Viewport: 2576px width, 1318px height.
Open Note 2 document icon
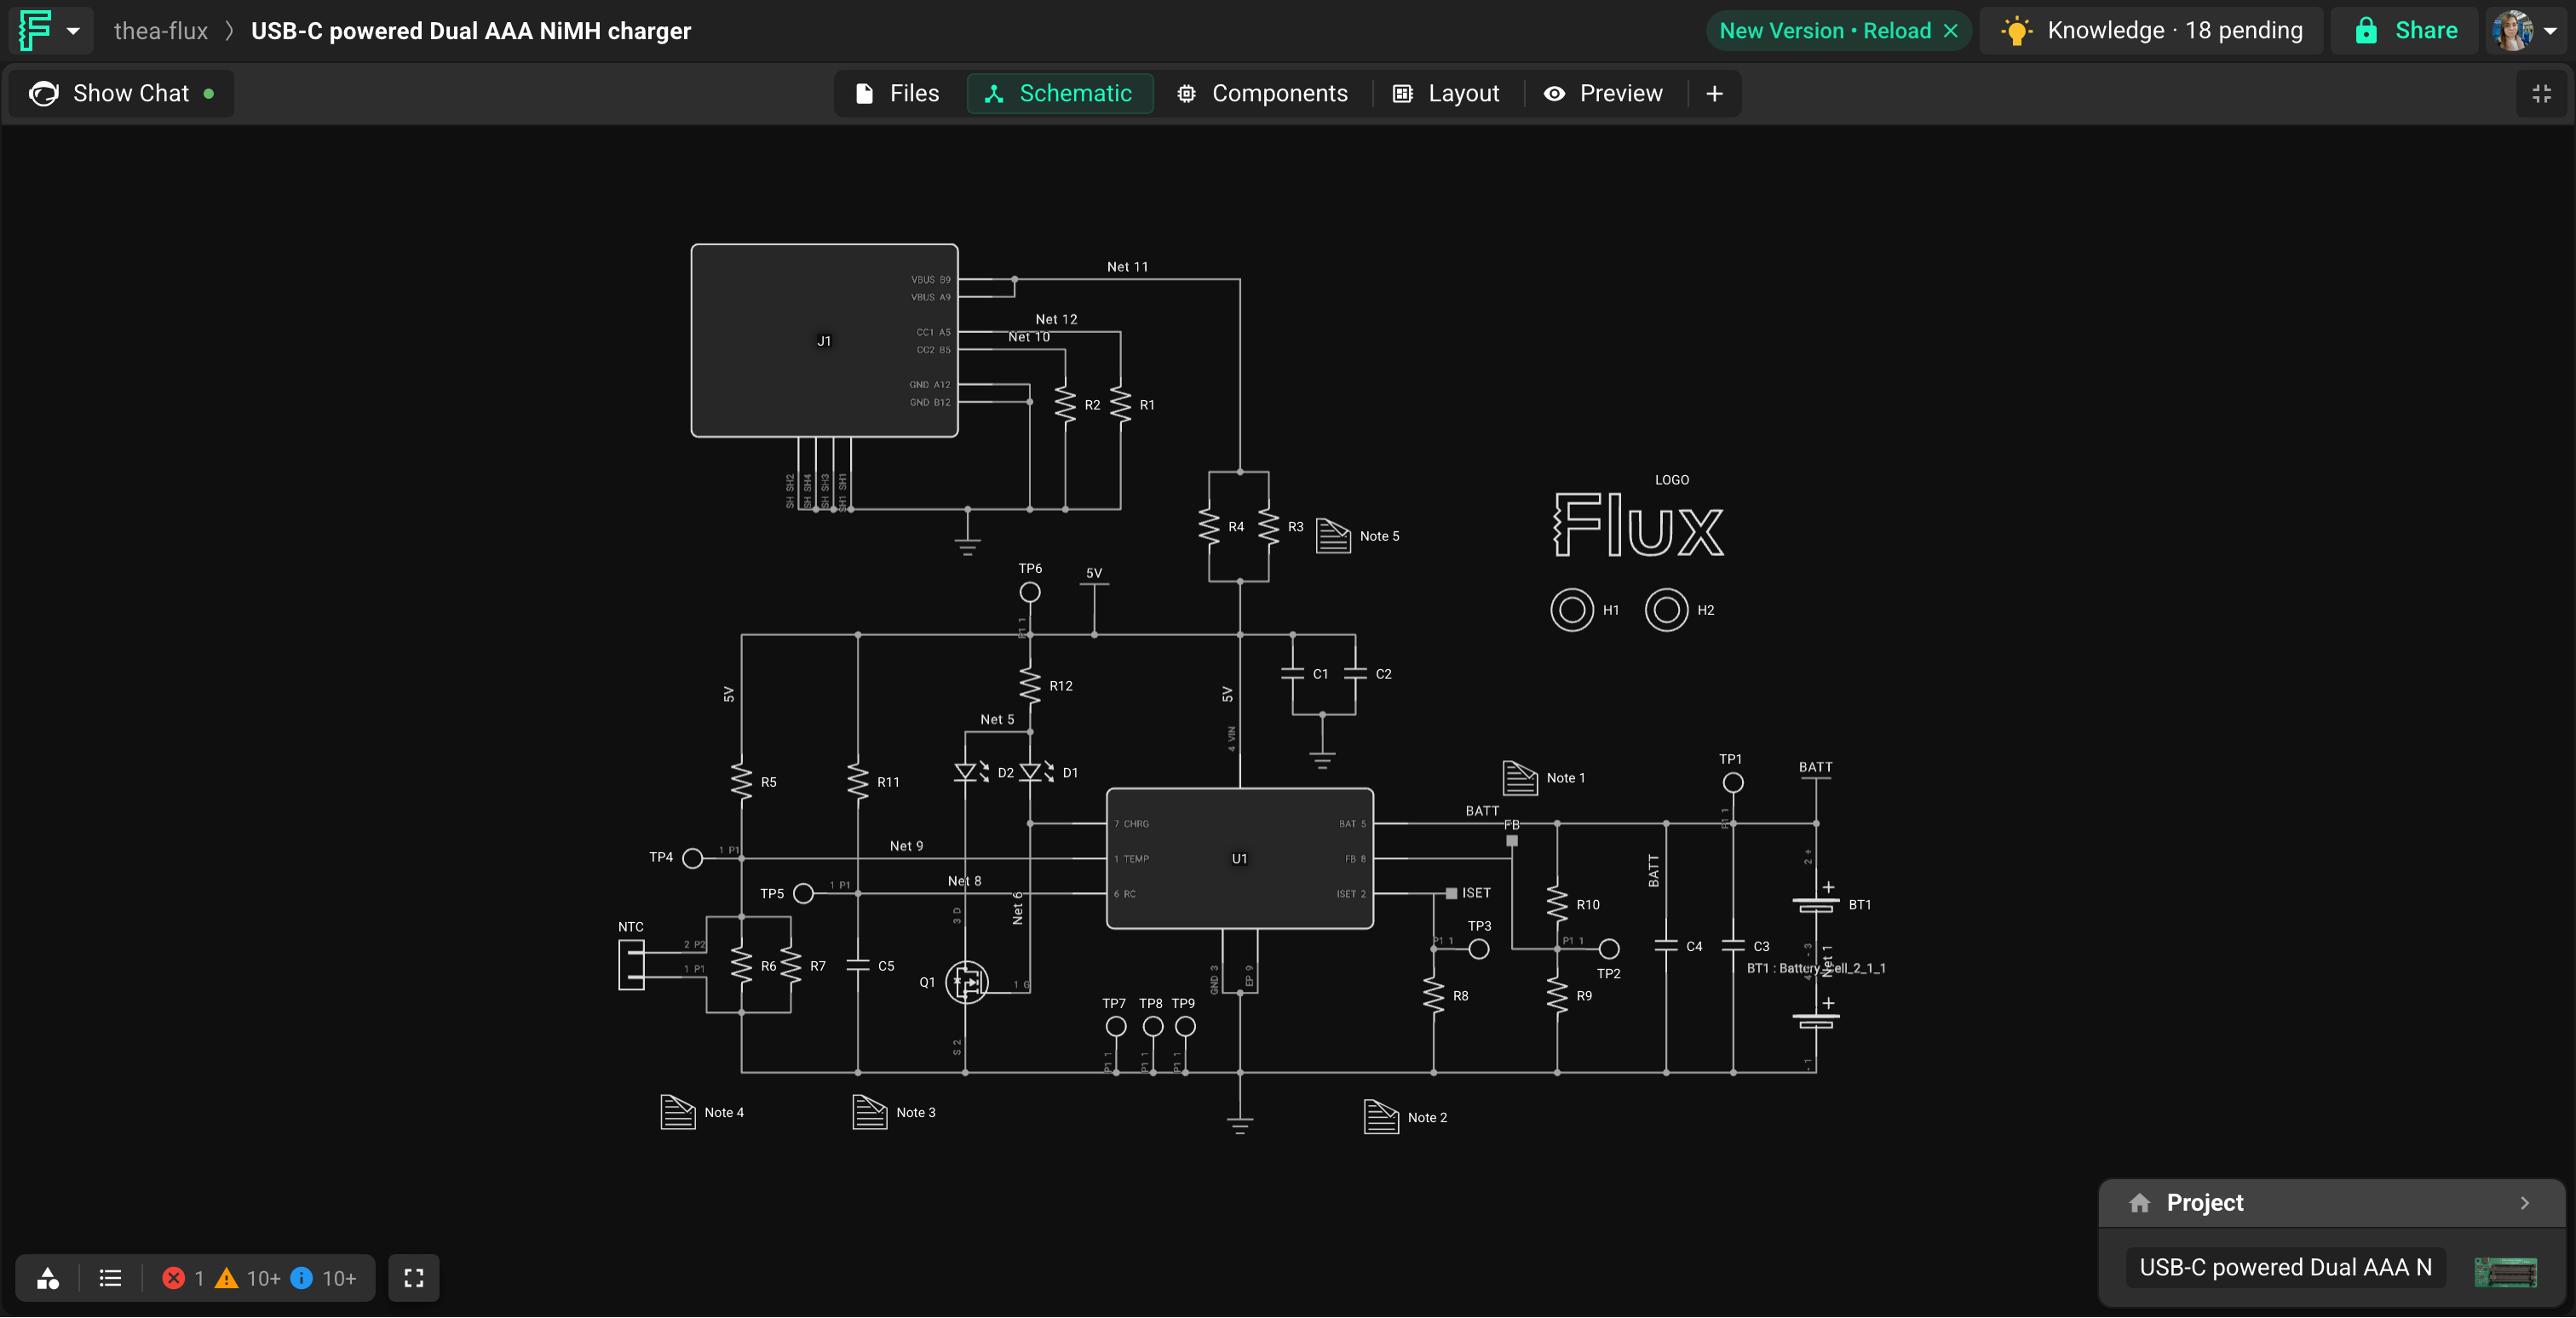[x=1381, y=1117]
